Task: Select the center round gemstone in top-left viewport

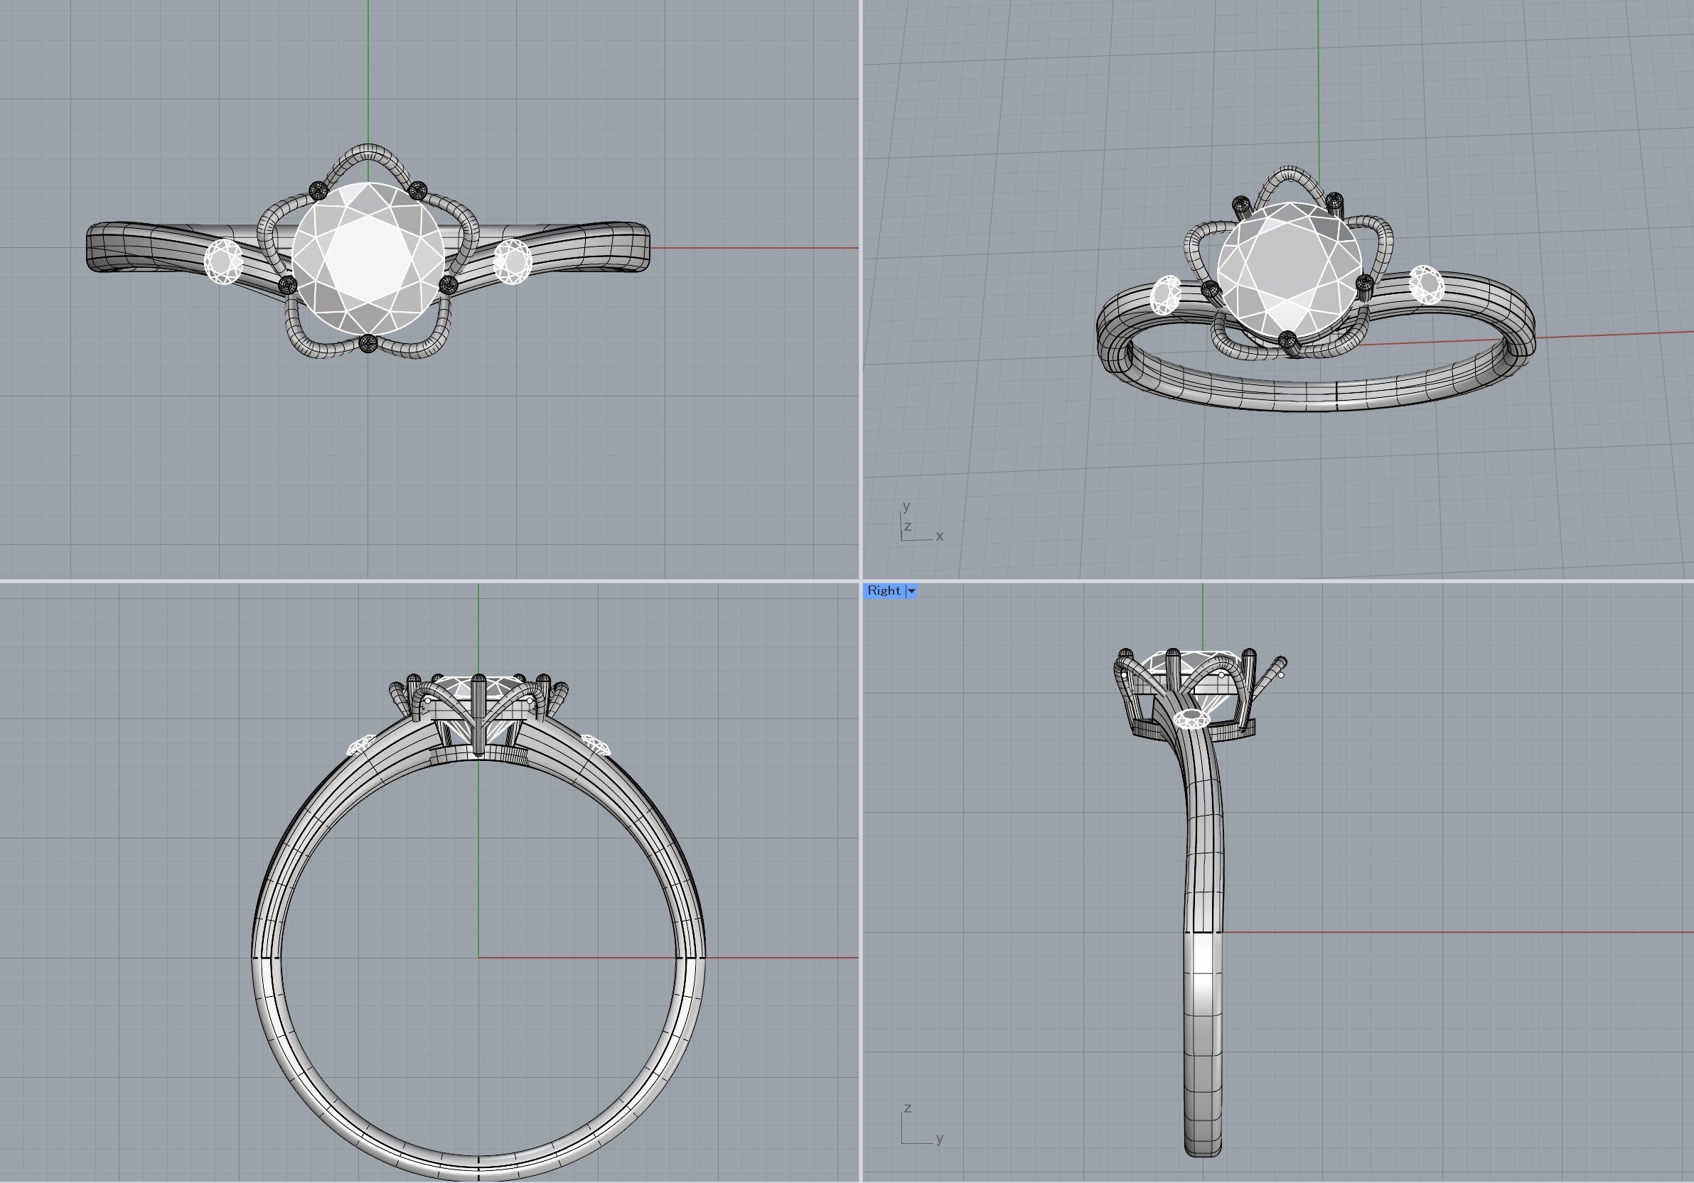Action: [x=368, y=259]
